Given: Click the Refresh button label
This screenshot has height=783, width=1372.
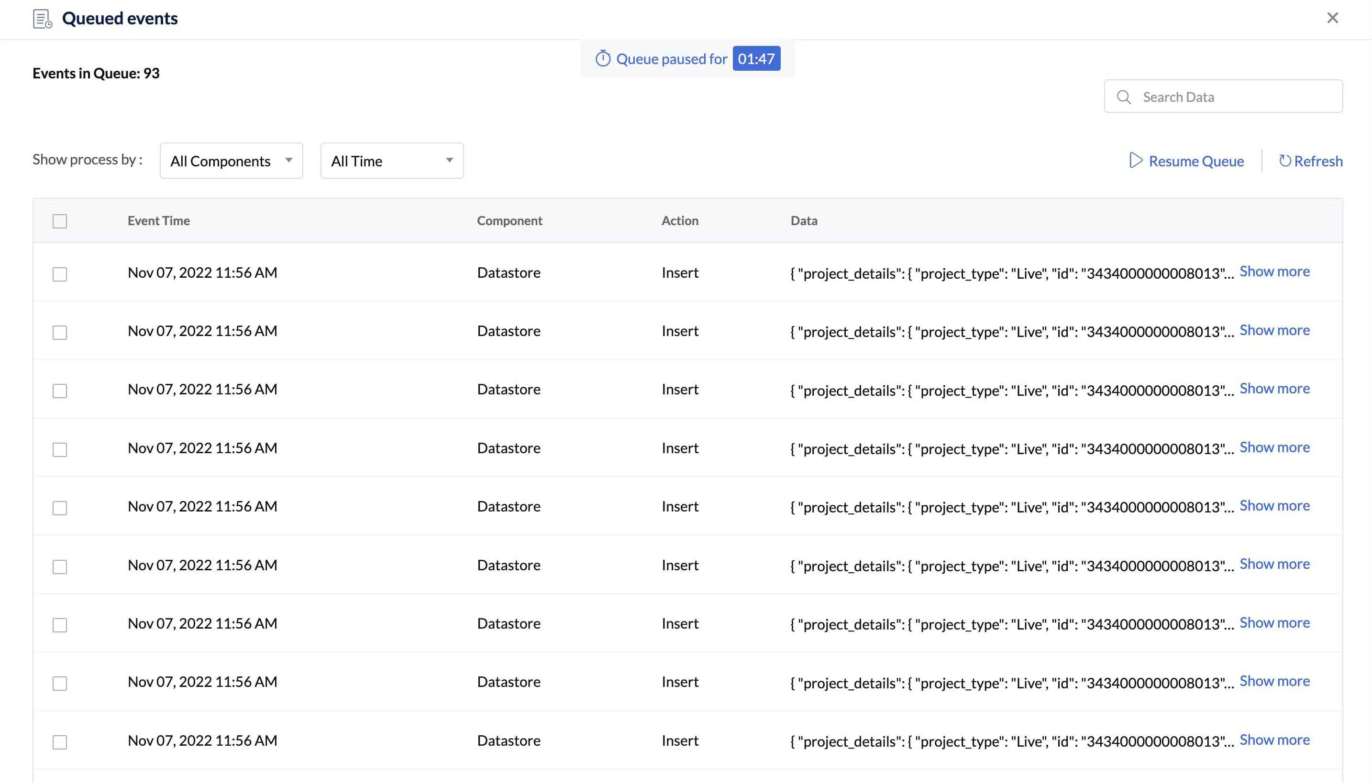Looking at the screenshot, I should pos(1318,161).
